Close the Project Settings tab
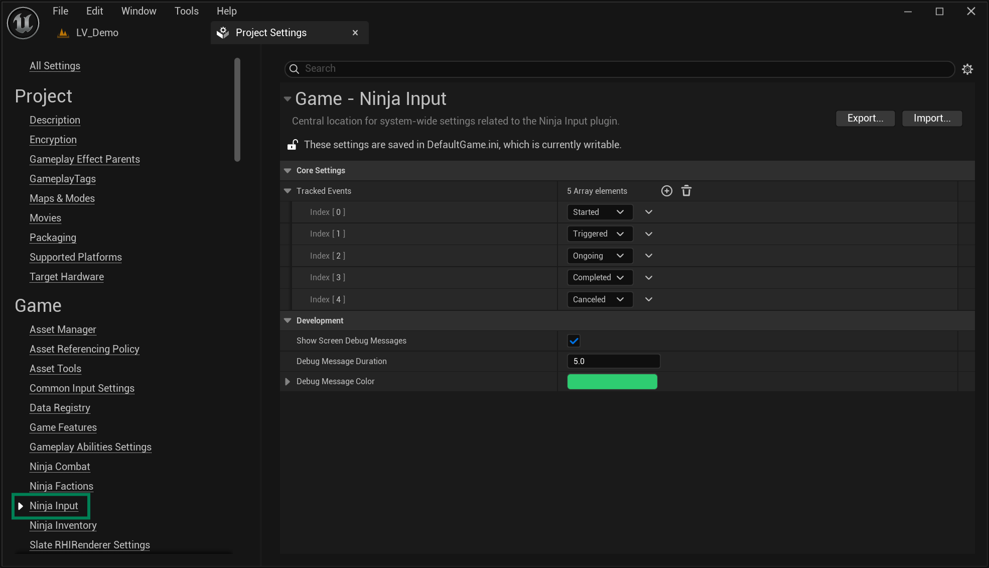Image resolution: width=989 pixels, height=568 pixels. pyautogui.click(x=355, y=33)
